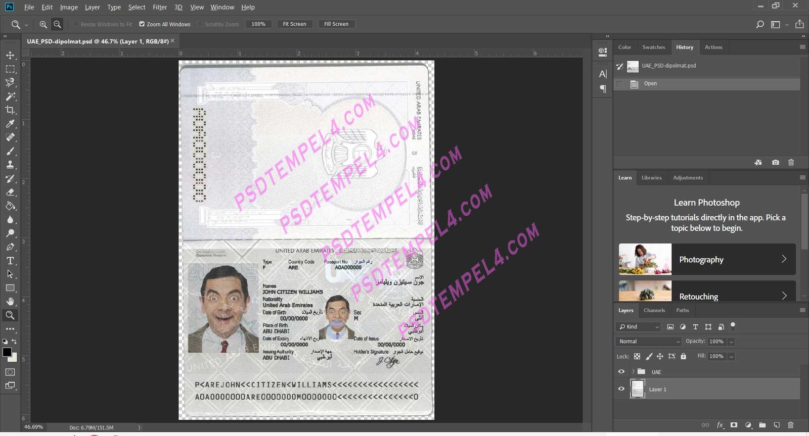Select the Magic Wand tool

10,96
